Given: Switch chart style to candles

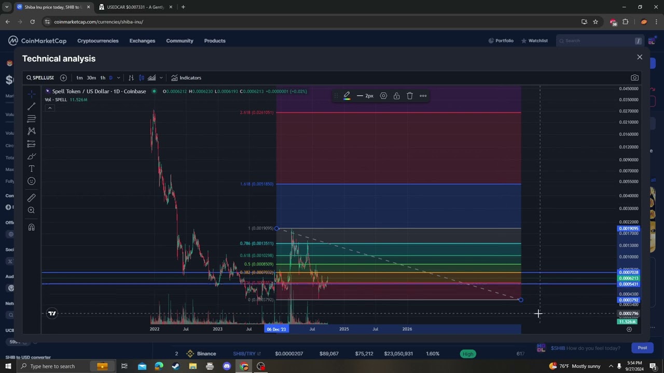Looking at the screenshot, I should 141,78.
